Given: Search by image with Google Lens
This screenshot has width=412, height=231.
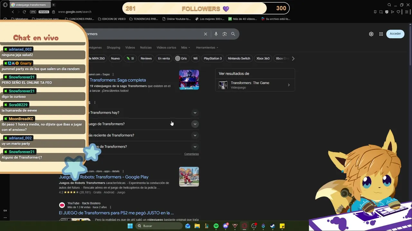Looking at the screenshot, I should click(x=225, y=34).
